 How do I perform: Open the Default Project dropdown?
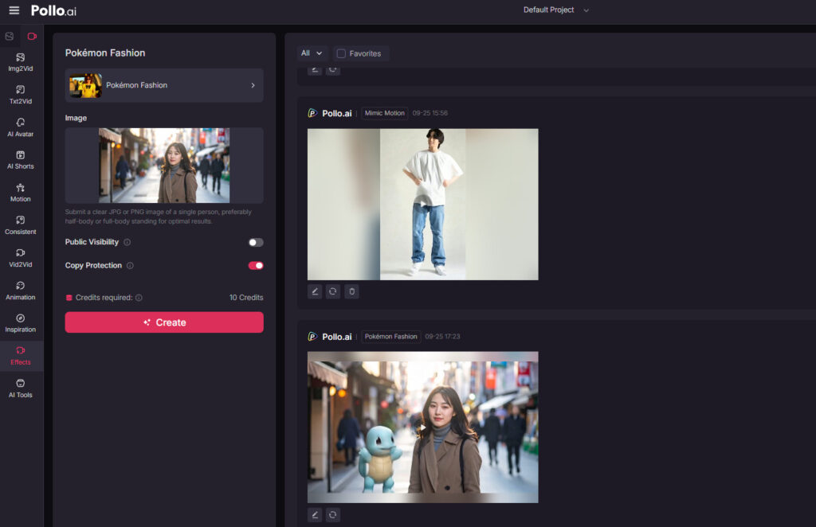coord(555,10)
